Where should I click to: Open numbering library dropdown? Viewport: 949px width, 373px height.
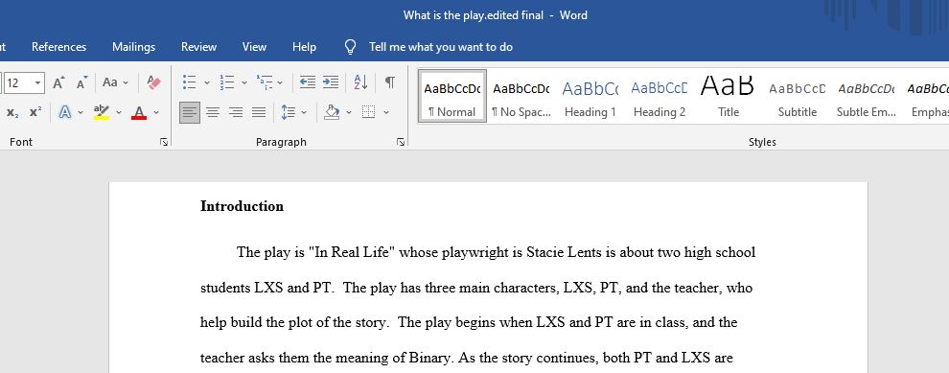coord(243,83)
